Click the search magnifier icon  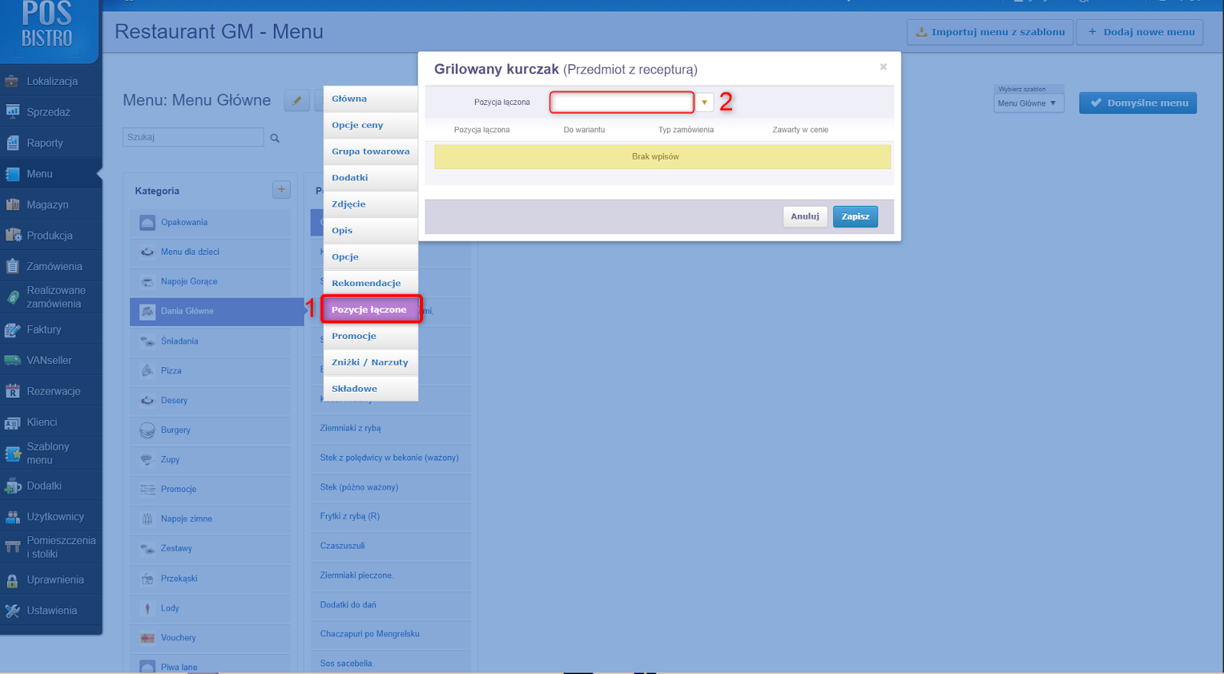[275, 138]
